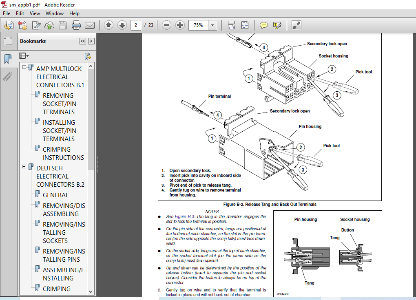This screenshot has height=300, width=416.
Task: Open the Page Thumbnails panel icon
Action: point(8,41)
